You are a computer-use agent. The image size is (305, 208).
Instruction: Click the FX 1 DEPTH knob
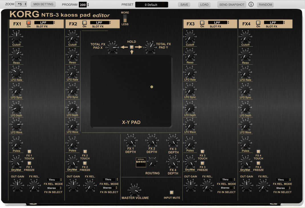pos(131,140)
